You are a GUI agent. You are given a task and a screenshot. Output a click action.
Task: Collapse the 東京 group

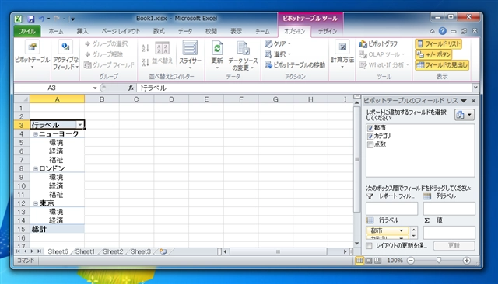(x=36, y=203)
